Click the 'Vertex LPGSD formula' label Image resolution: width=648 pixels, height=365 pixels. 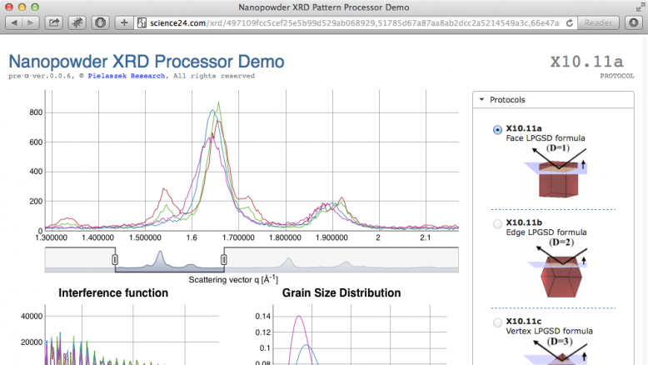click(x=549, y=331)
